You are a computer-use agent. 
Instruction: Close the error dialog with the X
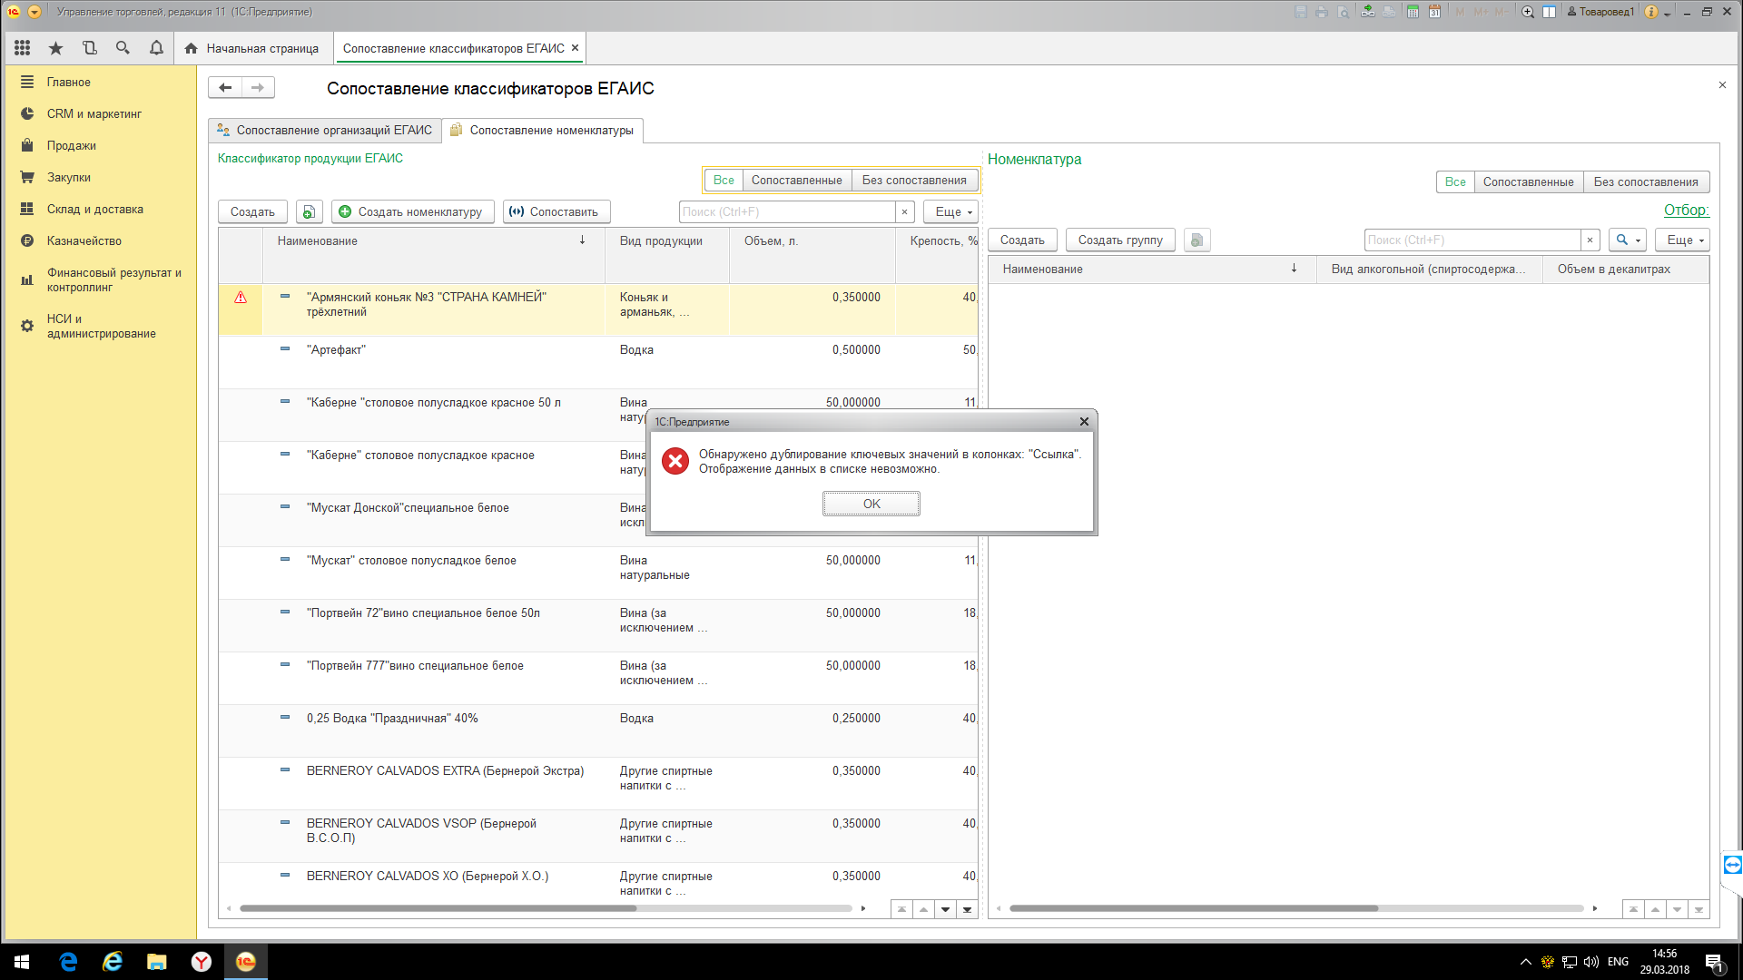(x=1084, y=422)
